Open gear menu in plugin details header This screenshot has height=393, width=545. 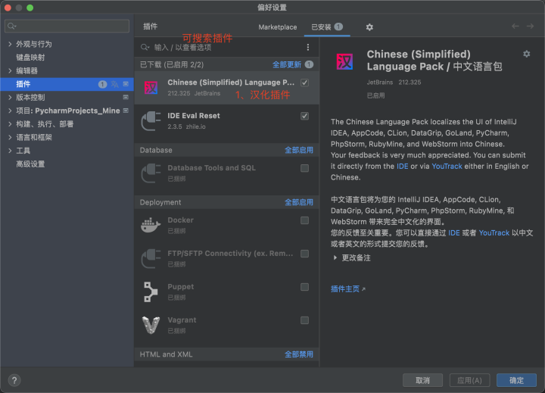(x=527, y=54)
